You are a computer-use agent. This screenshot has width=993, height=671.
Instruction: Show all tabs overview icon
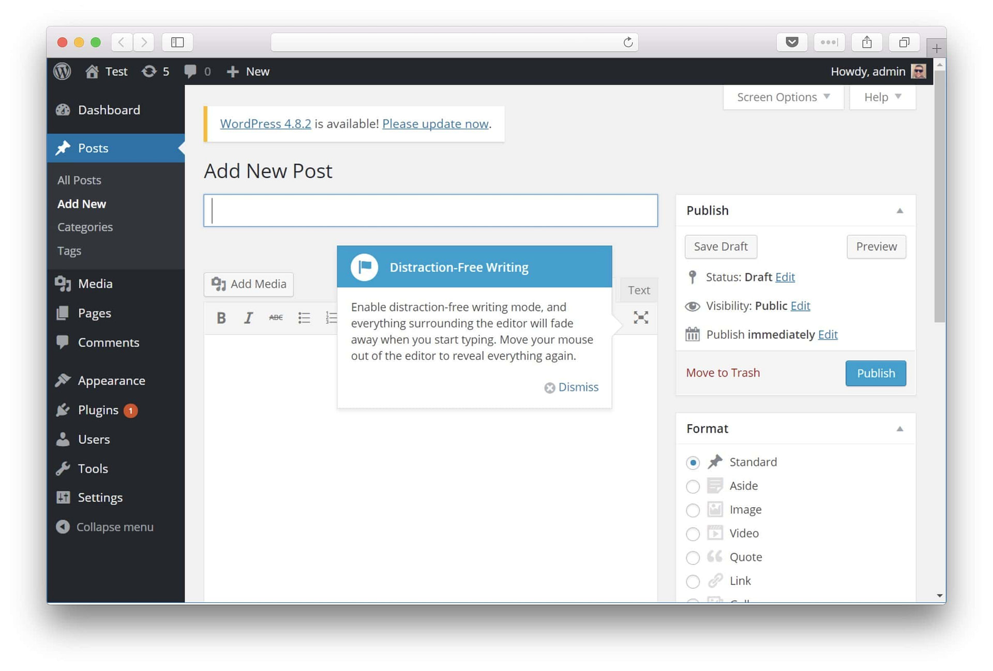(x=904, y=42)
